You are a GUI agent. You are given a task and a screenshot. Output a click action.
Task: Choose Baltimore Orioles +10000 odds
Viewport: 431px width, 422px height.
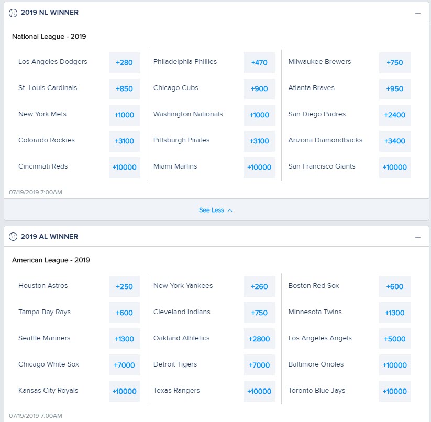pos(395,365)
